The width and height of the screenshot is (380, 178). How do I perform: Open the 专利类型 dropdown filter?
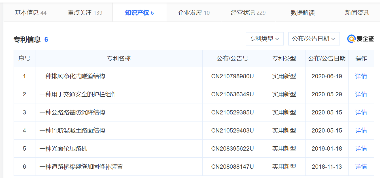point(264,39)
